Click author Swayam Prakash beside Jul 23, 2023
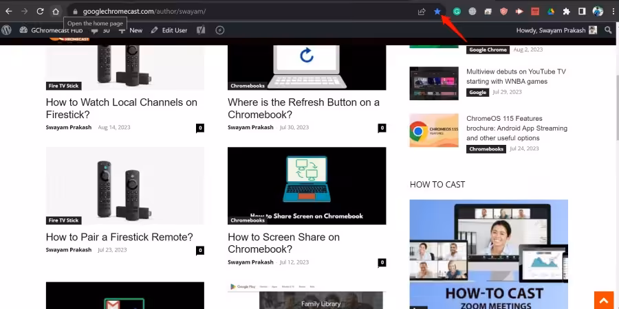Viewport: 619px width, 309px height. click(x=69, y=250)
